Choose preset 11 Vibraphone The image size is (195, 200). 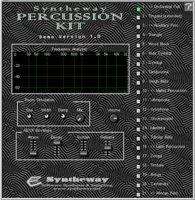(x=138, y=101)
